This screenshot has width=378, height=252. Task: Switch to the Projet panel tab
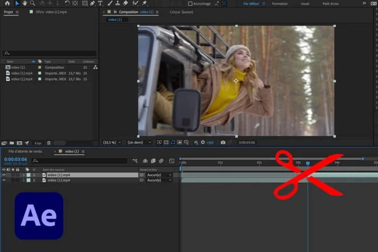click(x=8, y=12)
